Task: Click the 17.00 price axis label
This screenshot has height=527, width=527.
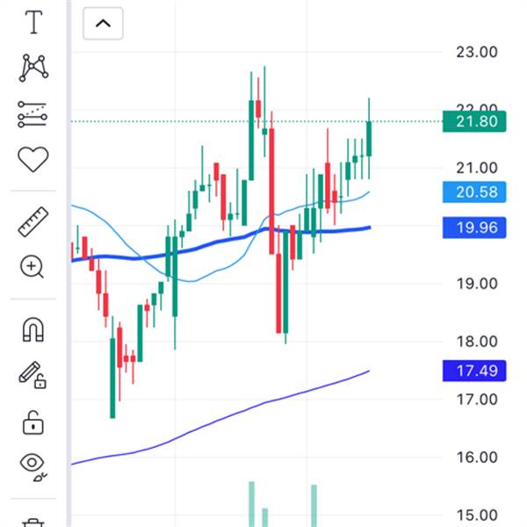Action: (x=477, y=400)
